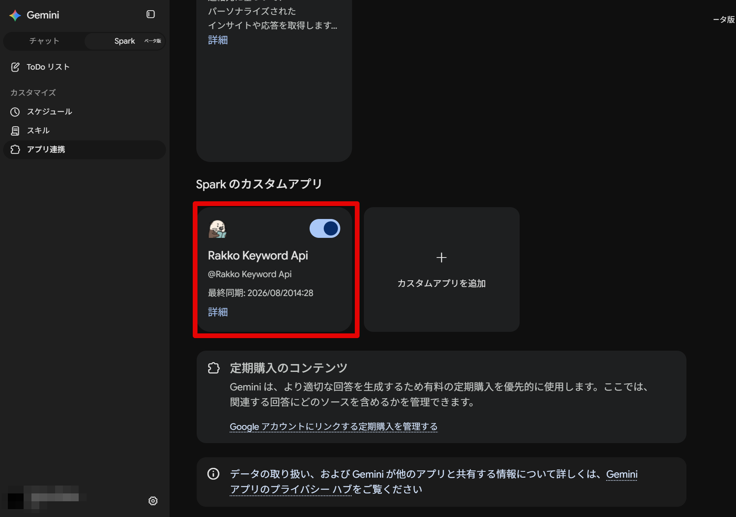The height and width of the screenshot is (517, 736).
Task: Click the Gemini sparkle logo
Action: pyautogui.click(x=15, y=15)
